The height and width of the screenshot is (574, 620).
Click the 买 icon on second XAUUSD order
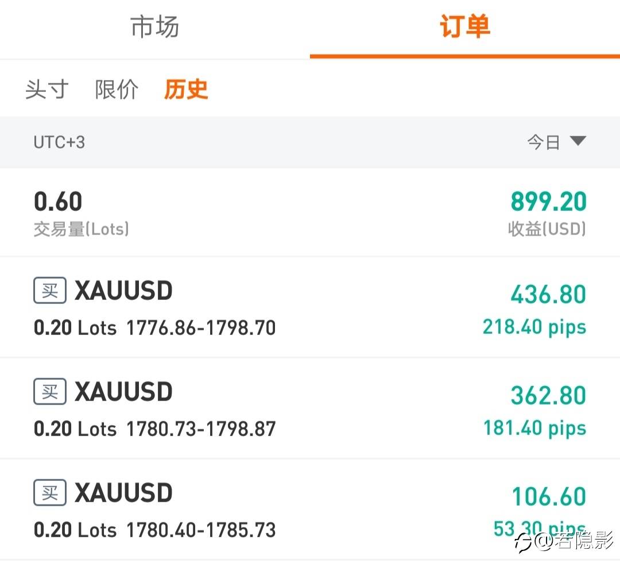[x=50, y=391]
